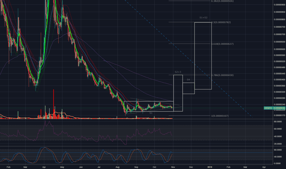Screen dimensions: 286x169
Task: Click the 0.00000480 price axis label
Action: point(280,67)
